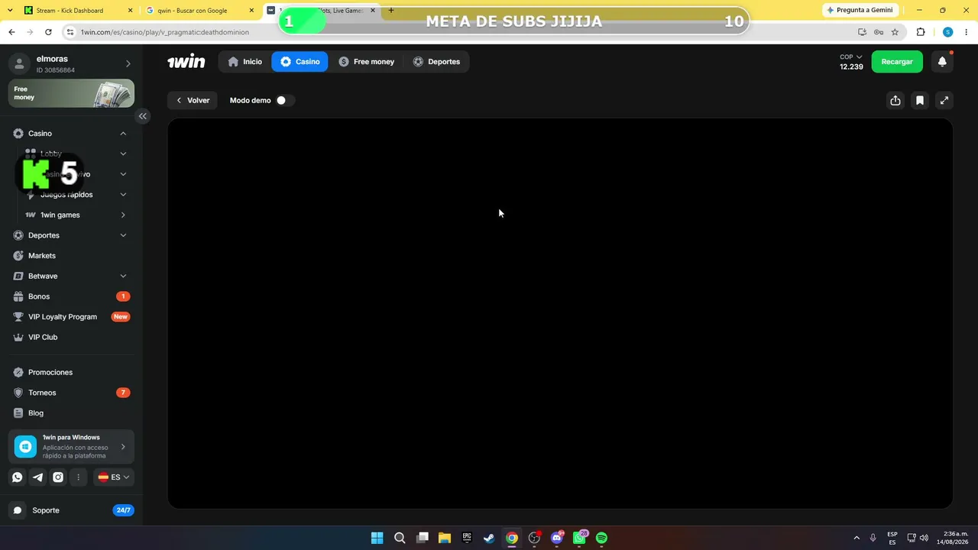978x550 pixels.
Task: Open Markets sidebar entry
Action: click(71, 256)
